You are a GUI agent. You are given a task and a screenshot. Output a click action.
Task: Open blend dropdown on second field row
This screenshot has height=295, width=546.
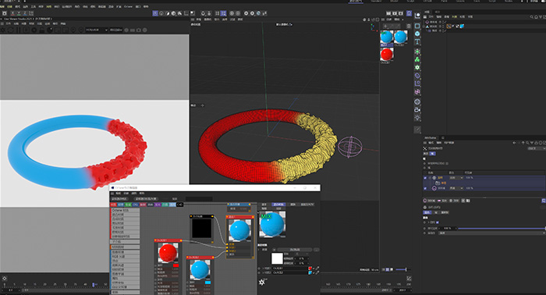click(456, 188)
